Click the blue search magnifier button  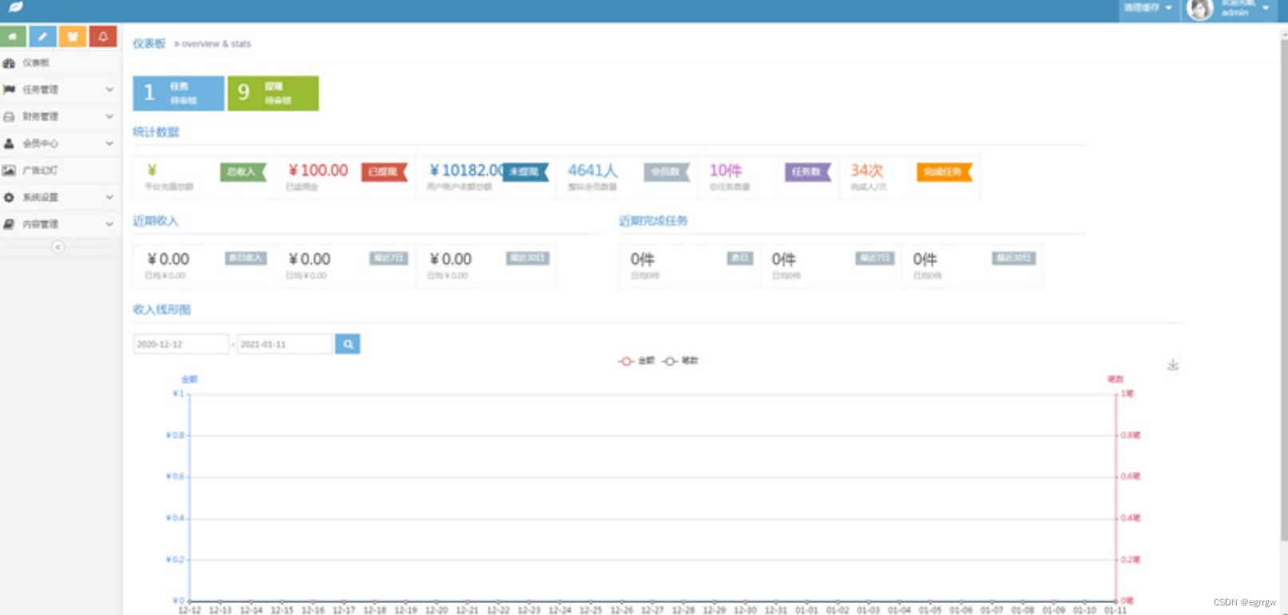pos(347,344)
